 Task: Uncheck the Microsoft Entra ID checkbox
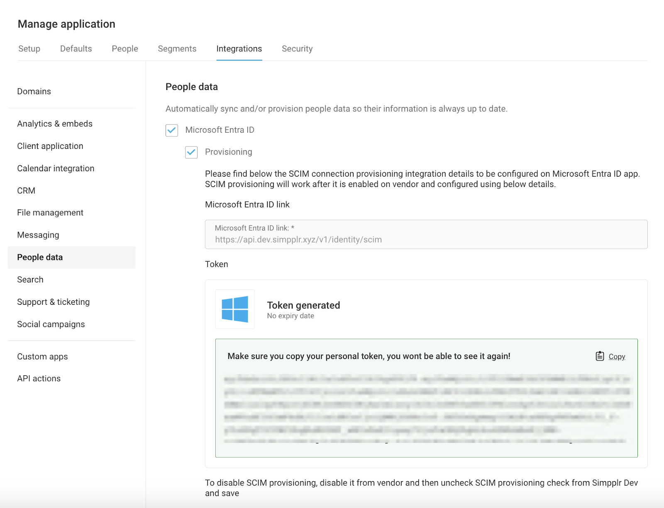(x=172, y=130)
